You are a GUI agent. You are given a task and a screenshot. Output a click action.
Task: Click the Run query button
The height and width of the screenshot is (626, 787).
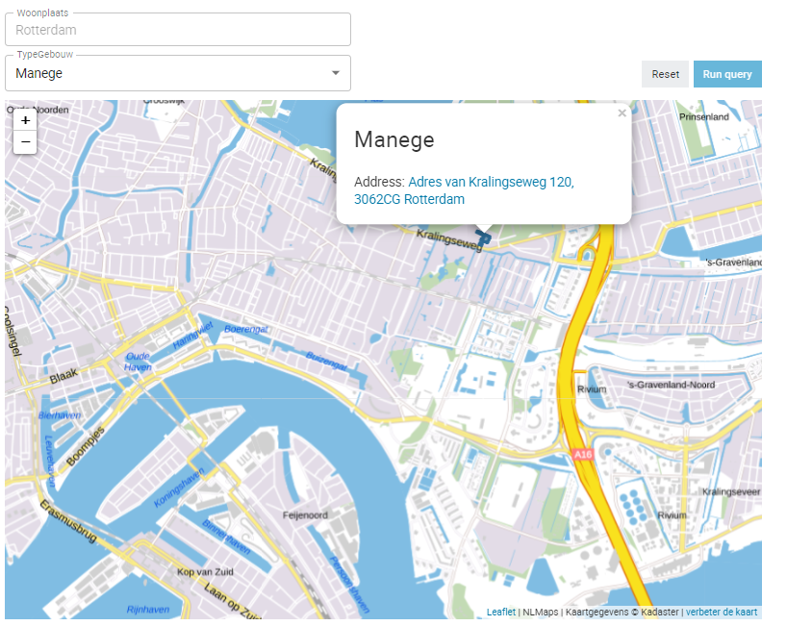click(727, 74)
